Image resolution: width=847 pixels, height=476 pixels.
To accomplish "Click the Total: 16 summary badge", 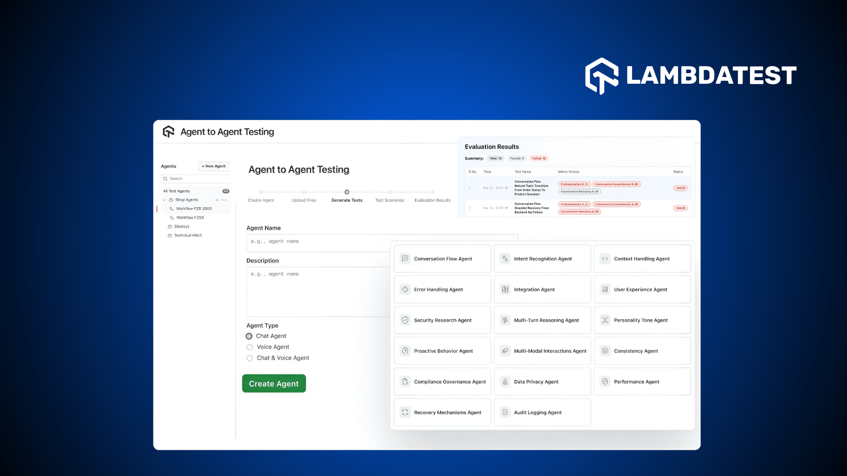I will pos(495,158).
